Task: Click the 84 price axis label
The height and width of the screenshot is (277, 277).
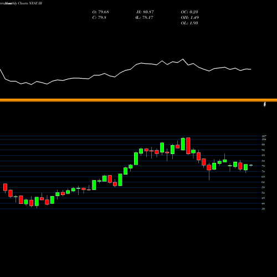Action: coord(264,161)
